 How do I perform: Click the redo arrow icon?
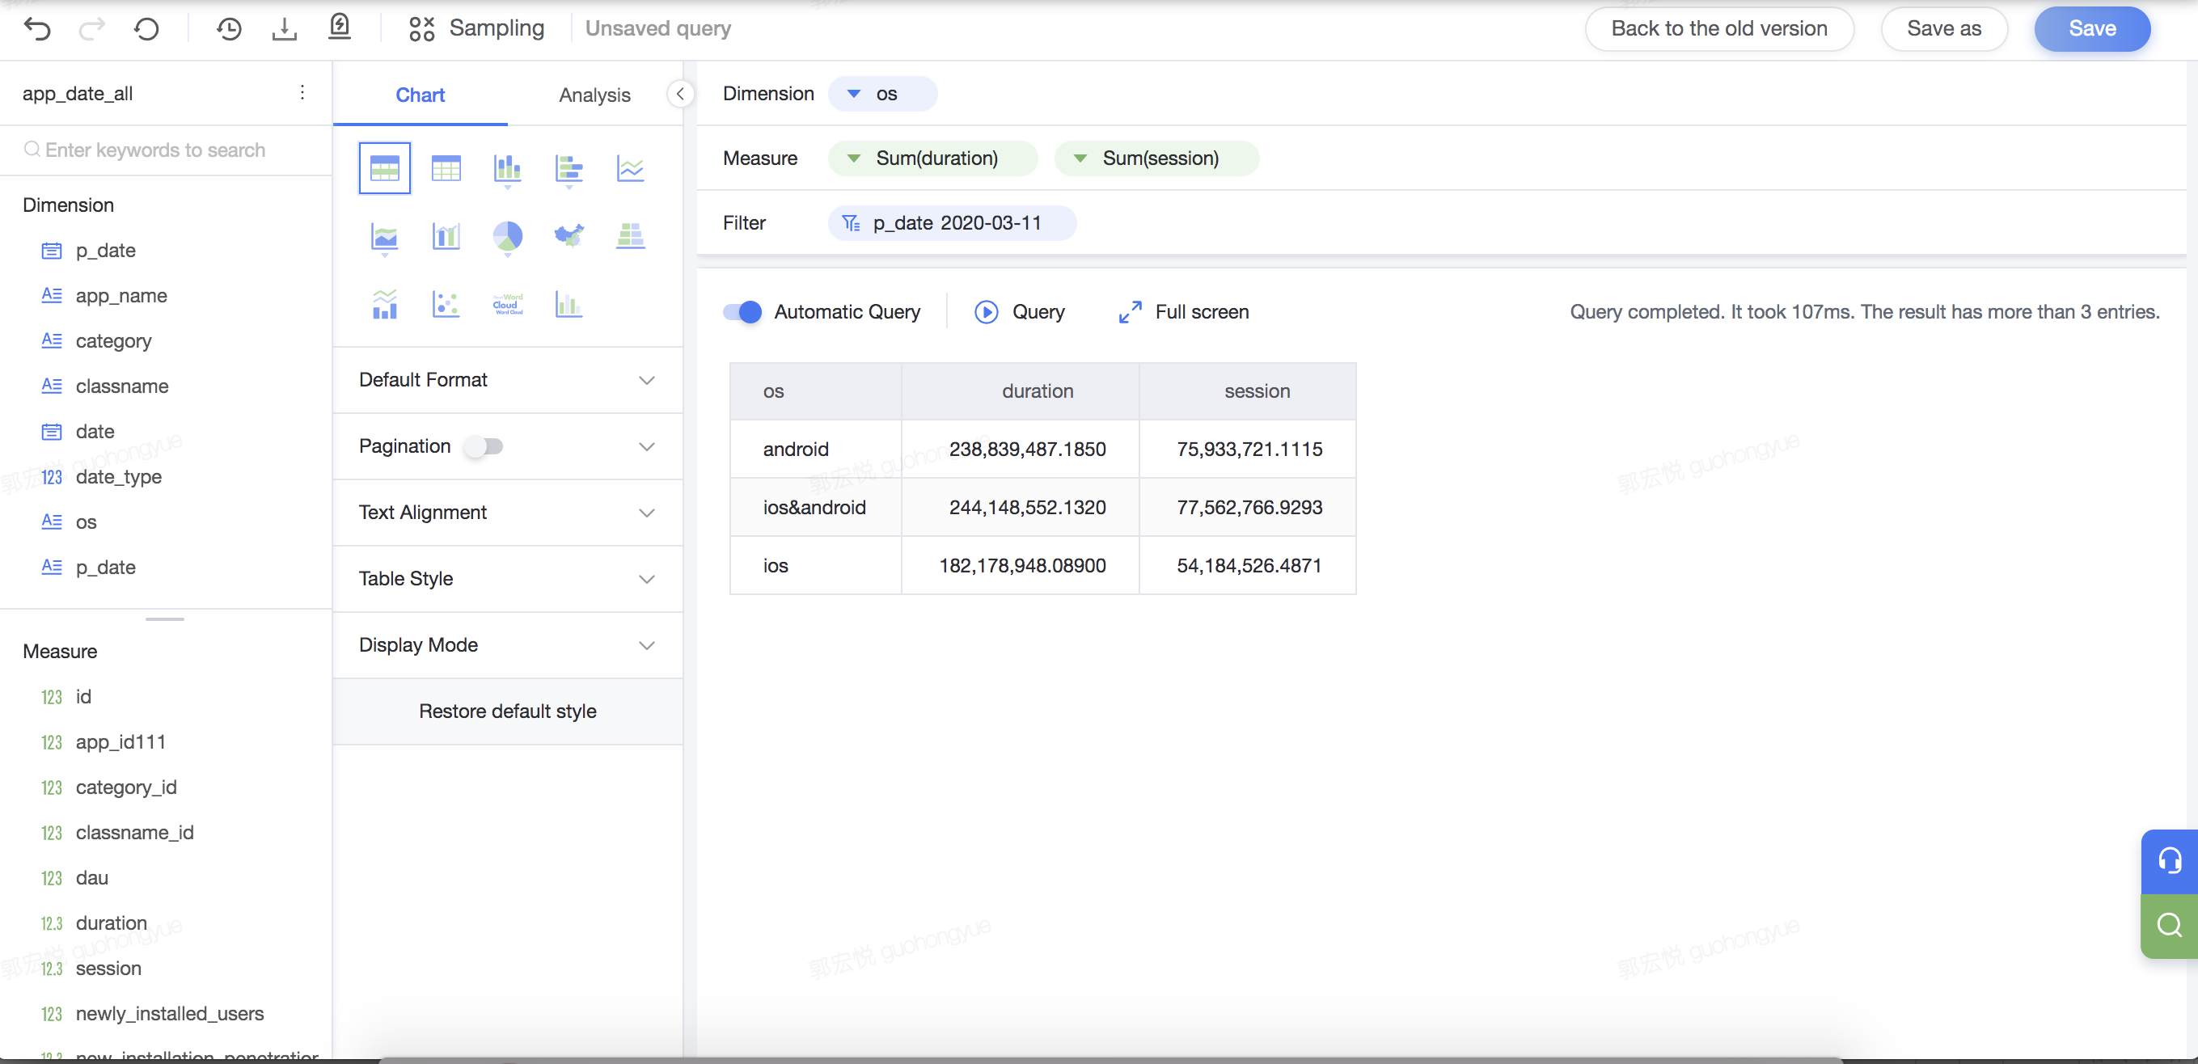91,29
